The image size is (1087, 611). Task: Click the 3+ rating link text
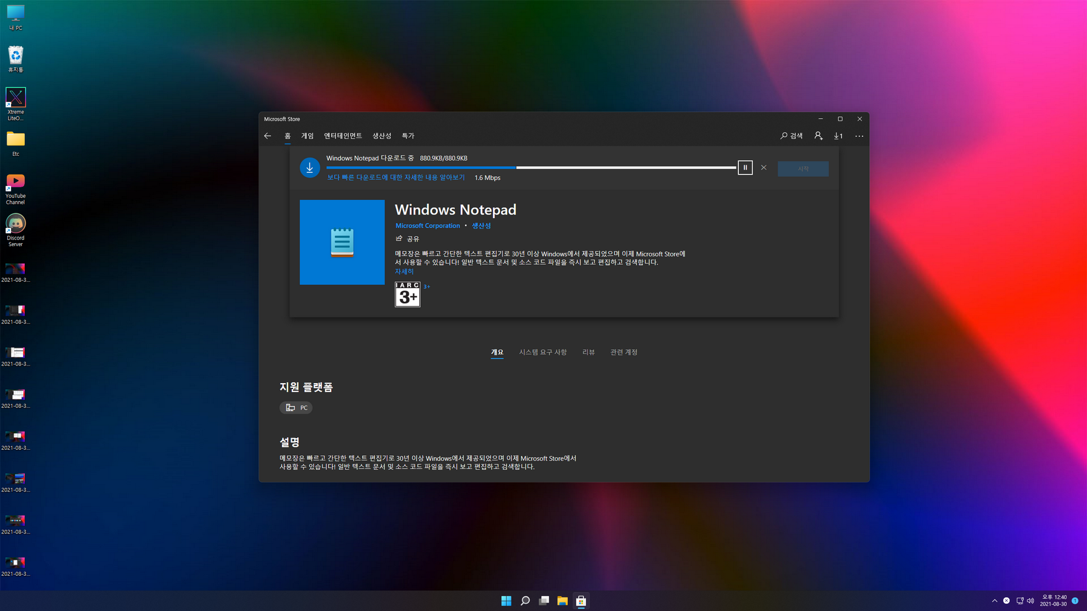(x=427, y=287)
